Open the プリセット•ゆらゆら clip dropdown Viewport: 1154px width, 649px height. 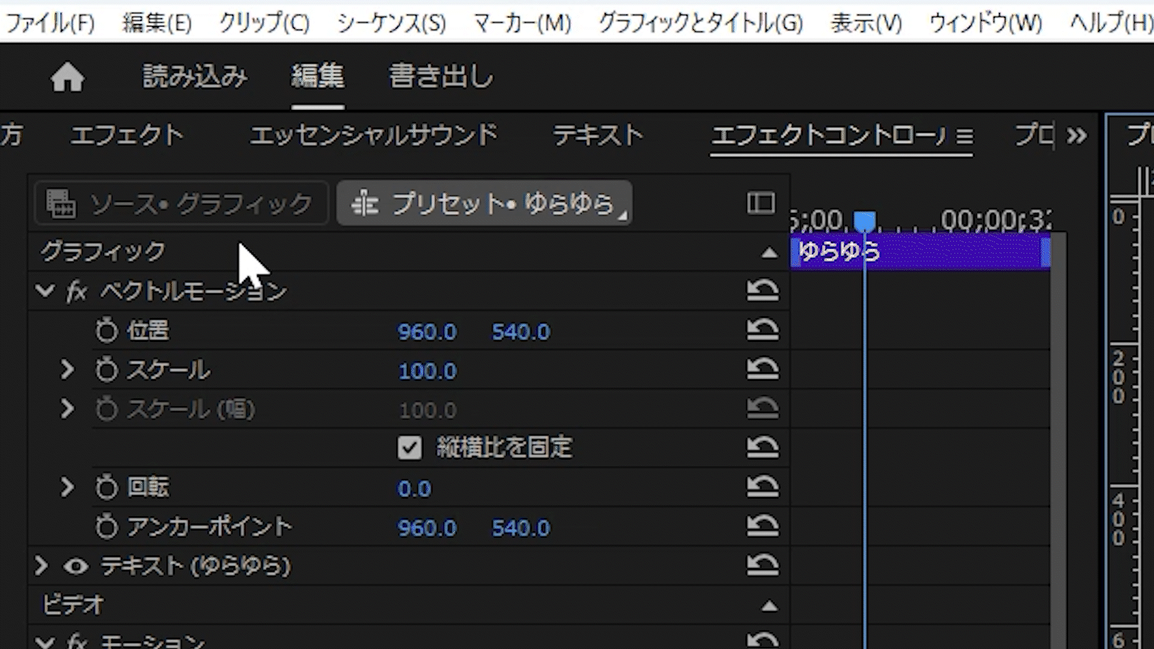484,204
